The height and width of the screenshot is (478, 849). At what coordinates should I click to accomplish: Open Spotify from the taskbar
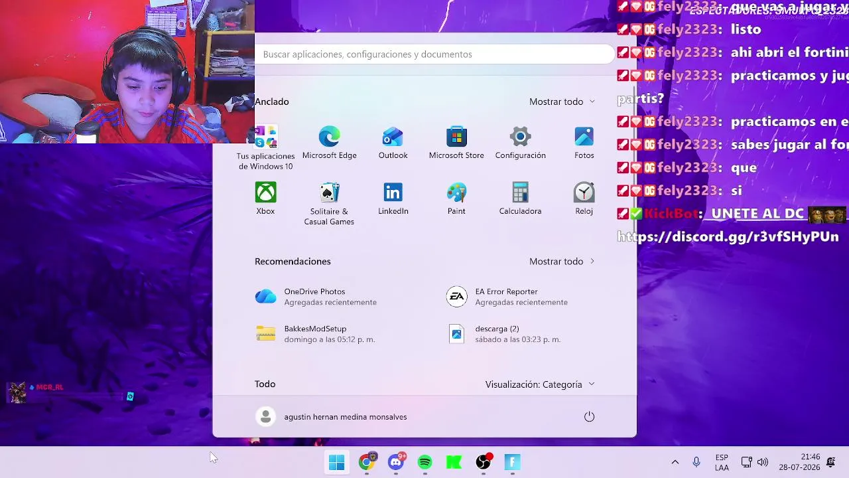(x=424, y=462)
